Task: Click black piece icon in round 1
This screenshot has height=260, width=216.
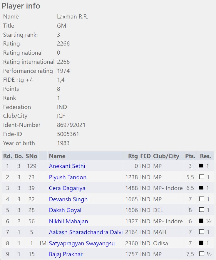Action: [201, 166]
